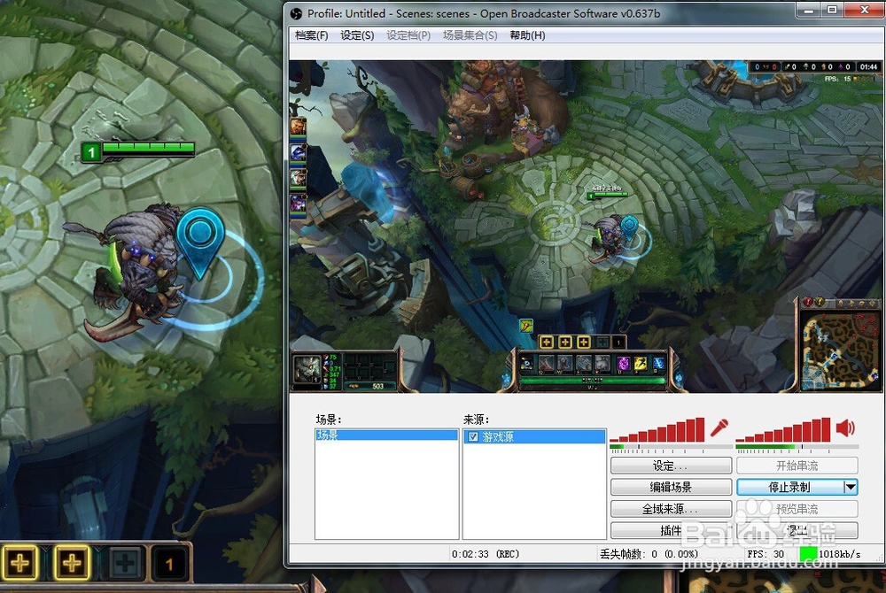Click the purple summoner spell icon in preview
The image size is (886, 593).
click(x=623, y=364)
